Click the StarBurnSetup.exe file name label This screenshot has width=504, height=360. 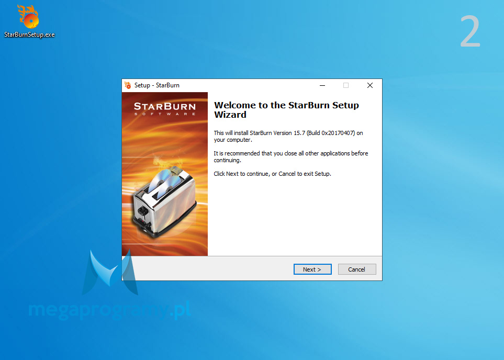point(29,35)
